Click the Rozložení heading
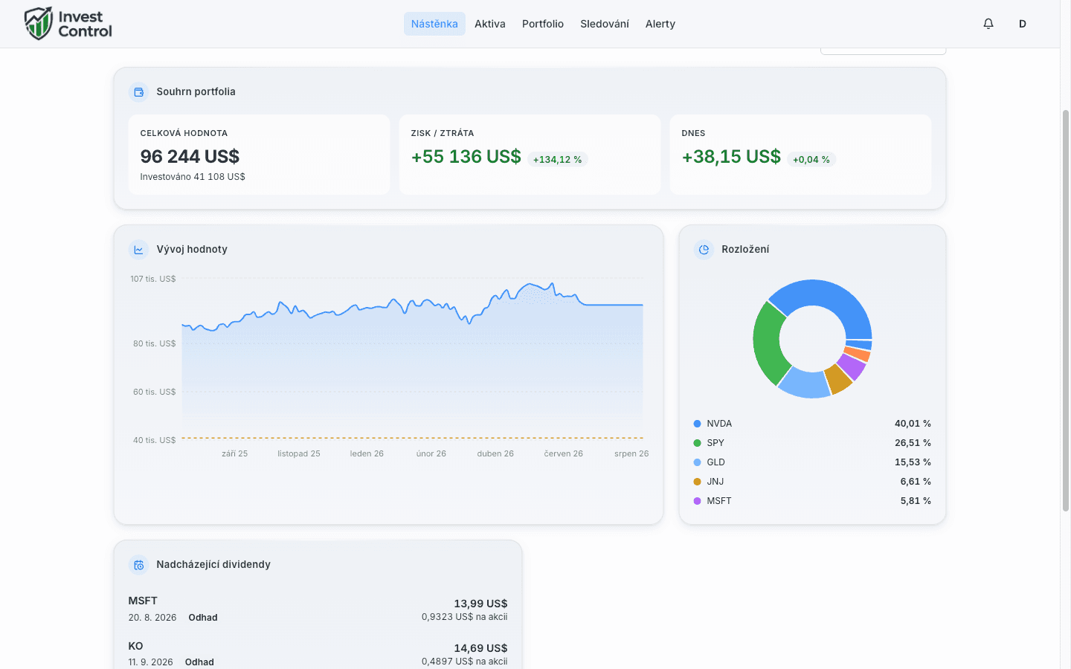The height and width of the screenshot is (669, 1071). coord(745,250)
